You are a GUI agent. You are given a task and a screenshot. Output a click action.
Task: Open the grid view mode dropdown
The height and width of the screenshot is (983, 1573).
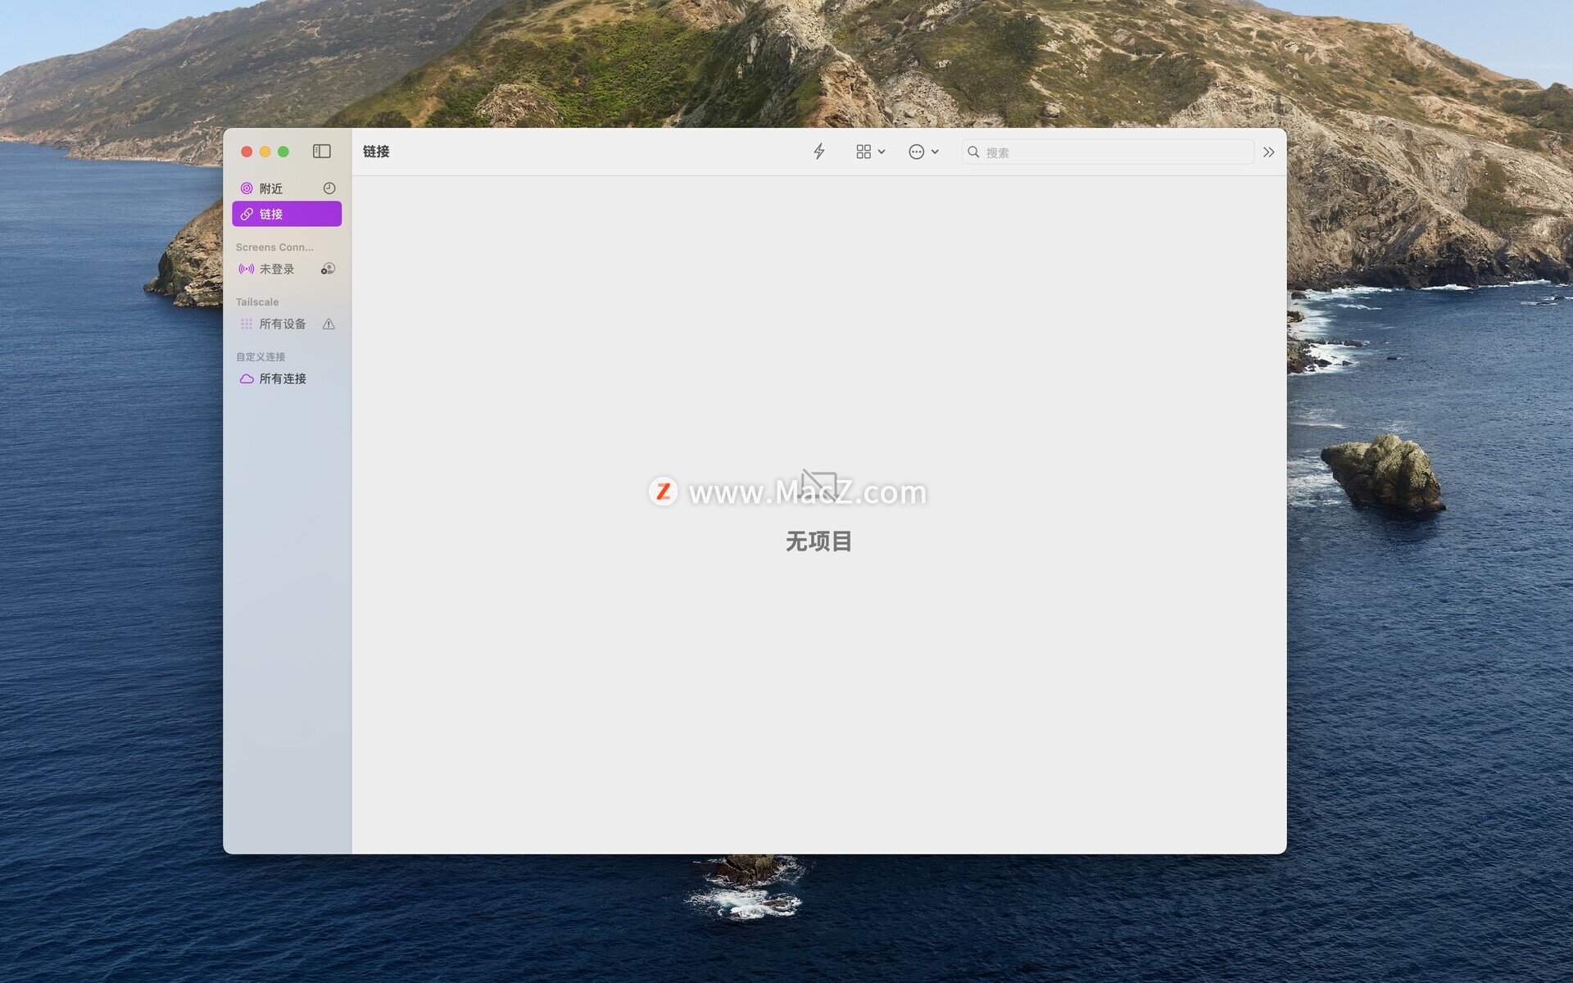(870, 152)
